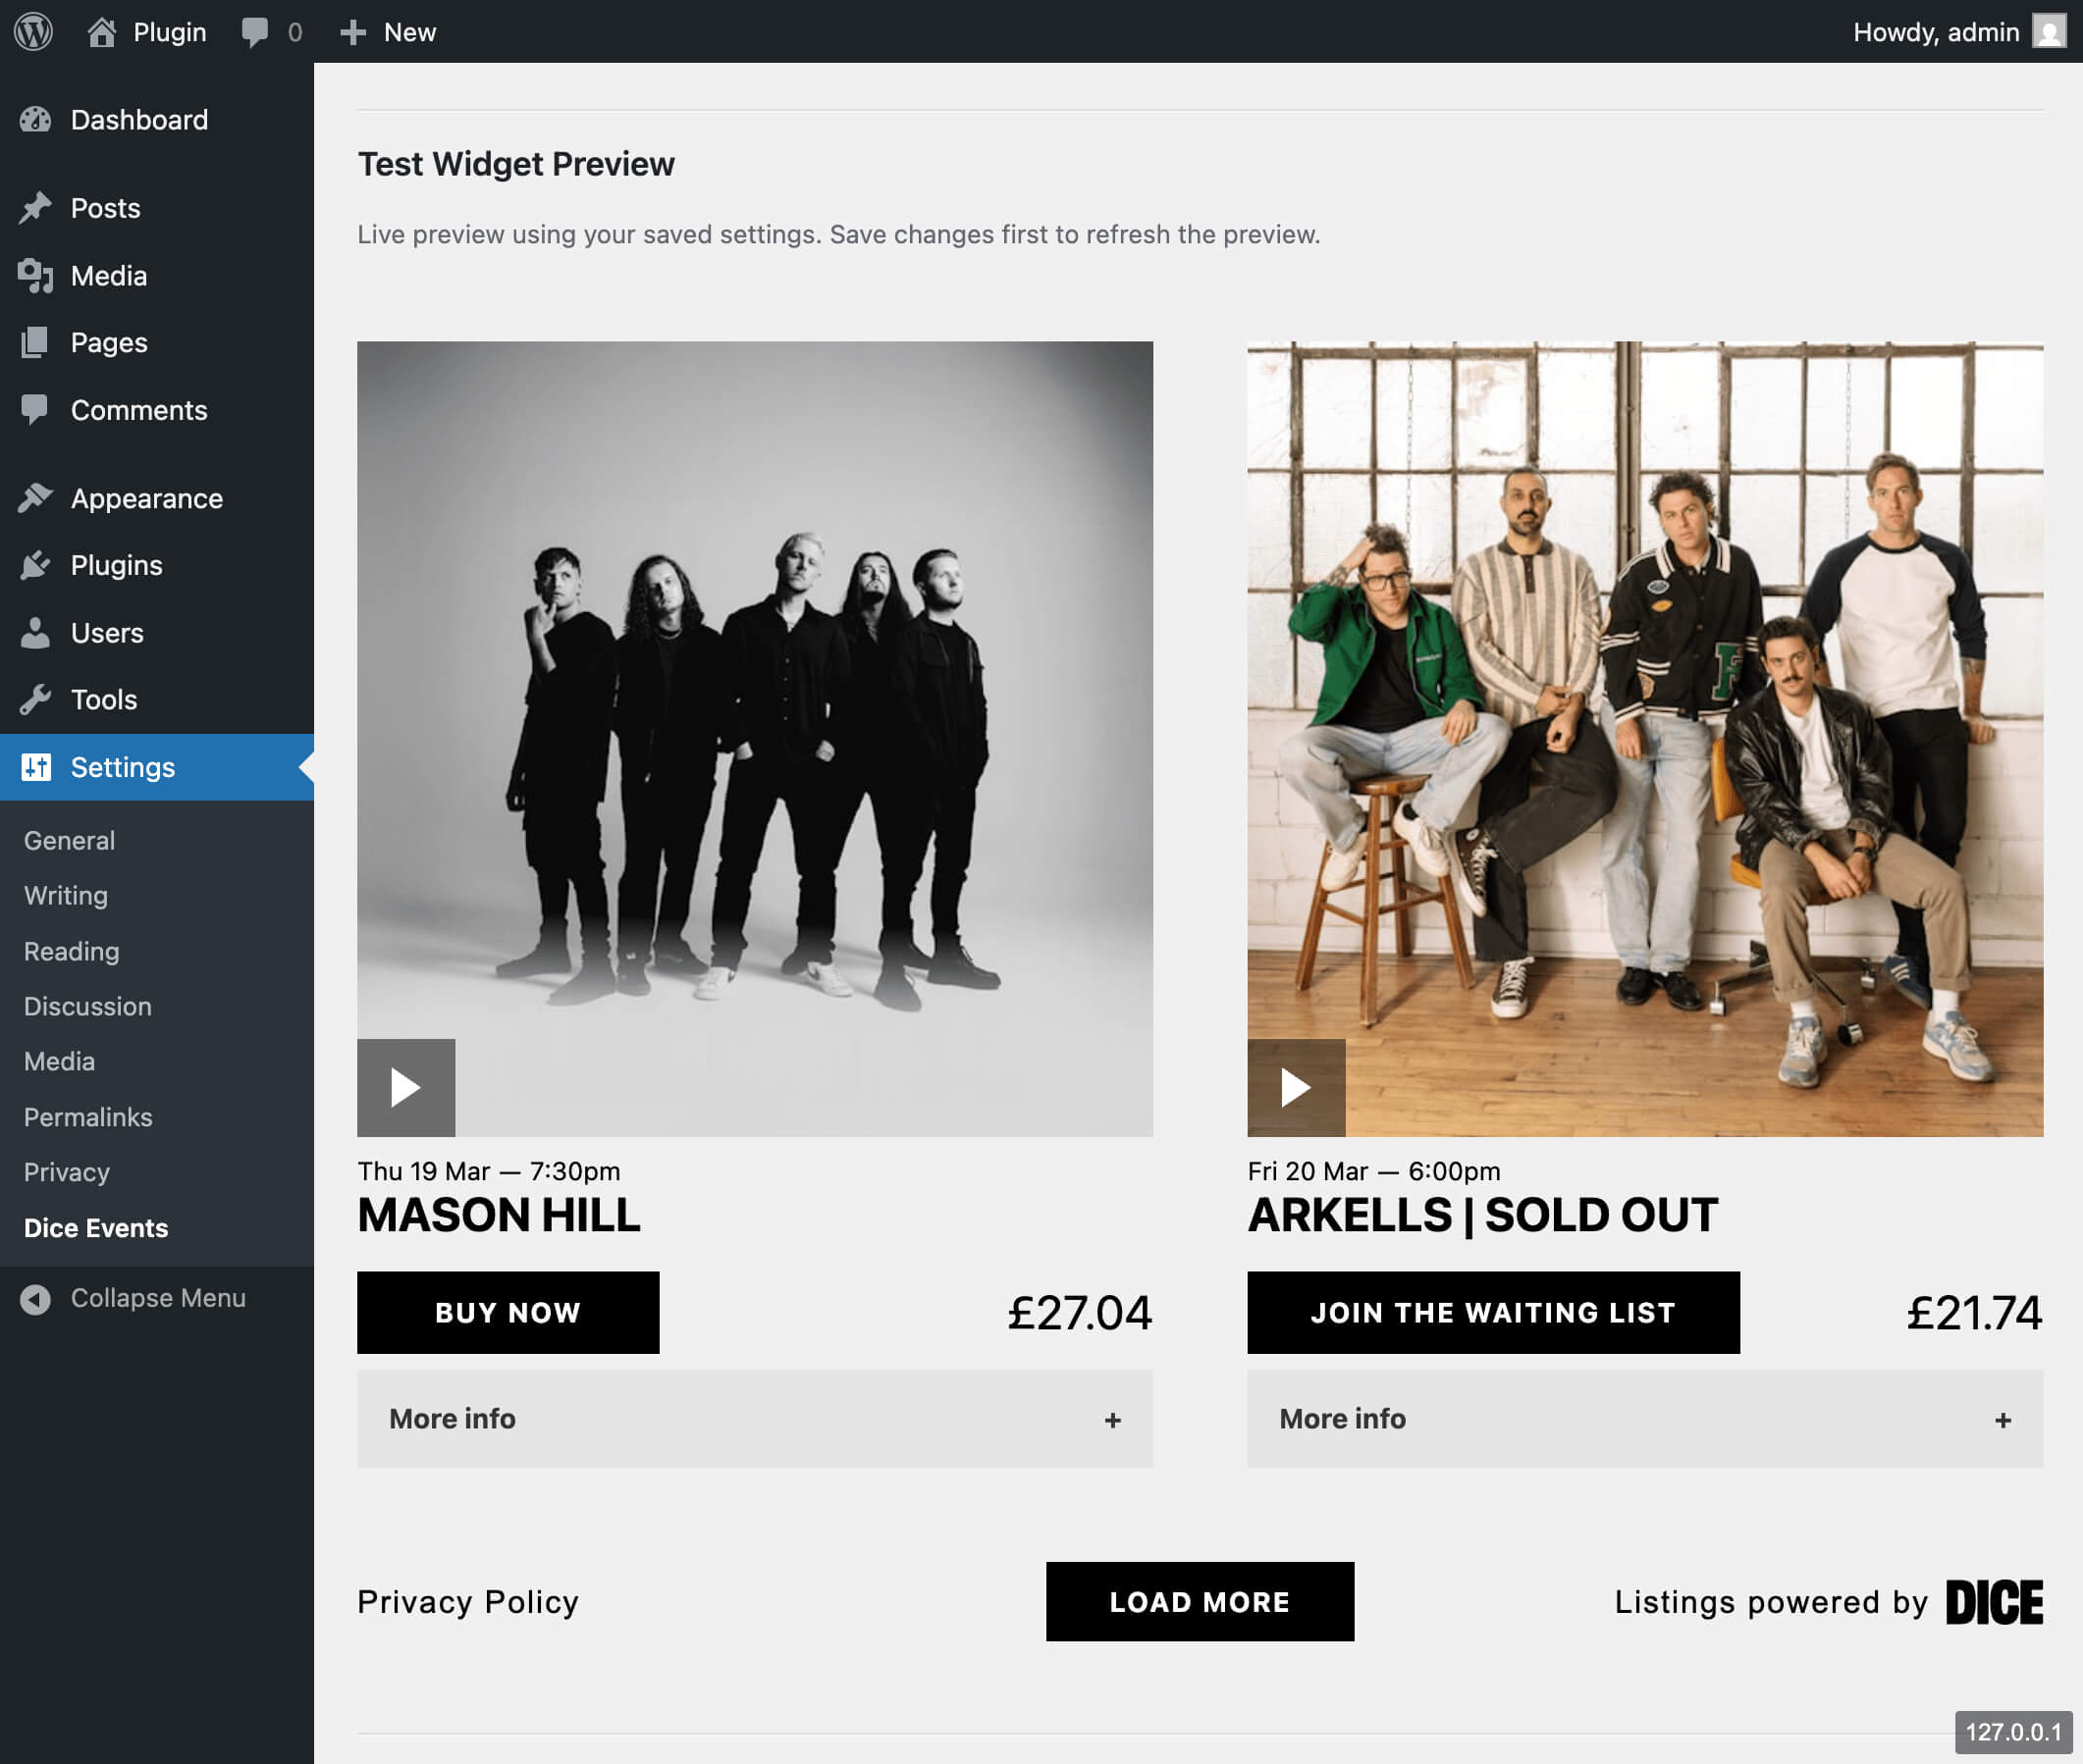Screen dimensions: 2083x1764
Task: Click the WordPress logo in the admin bar
Action: point(33,31)
